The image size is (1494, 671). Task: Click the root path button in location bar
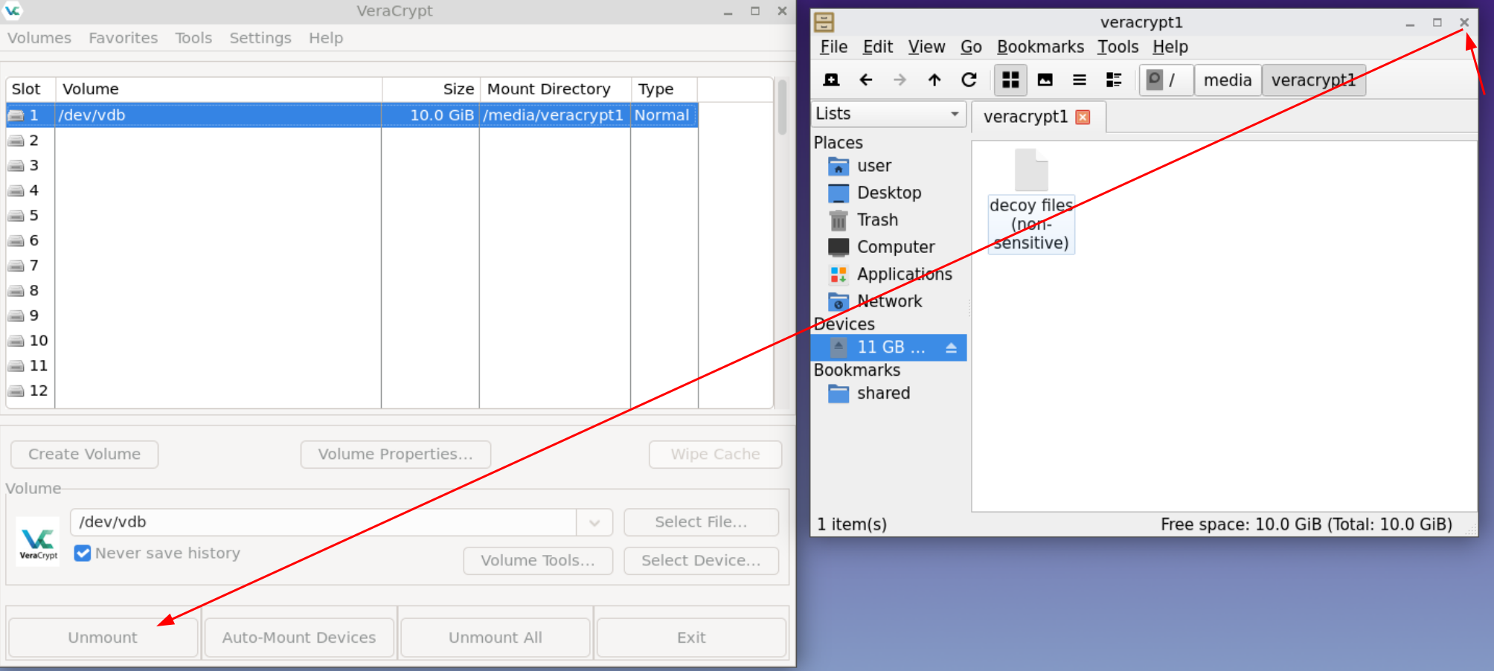(x=1166, y=80)
